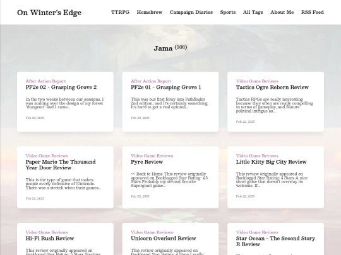This screenshot has height=255, width=341.
Task: Open Paper Mario The Thousand Year Door Review
Action: click(61, 165)
